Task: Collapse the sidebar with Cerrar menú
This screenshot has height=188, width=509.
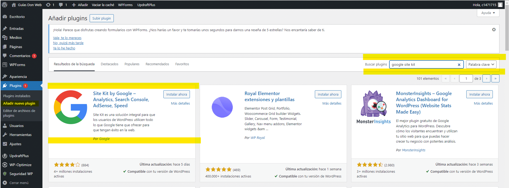Action: [19, 183]
